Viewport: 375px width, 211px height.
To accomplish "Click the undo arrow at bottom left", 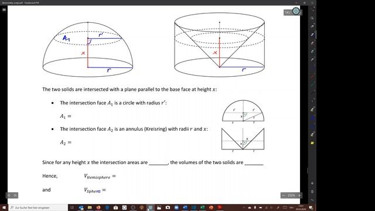I will coord(9,195).
